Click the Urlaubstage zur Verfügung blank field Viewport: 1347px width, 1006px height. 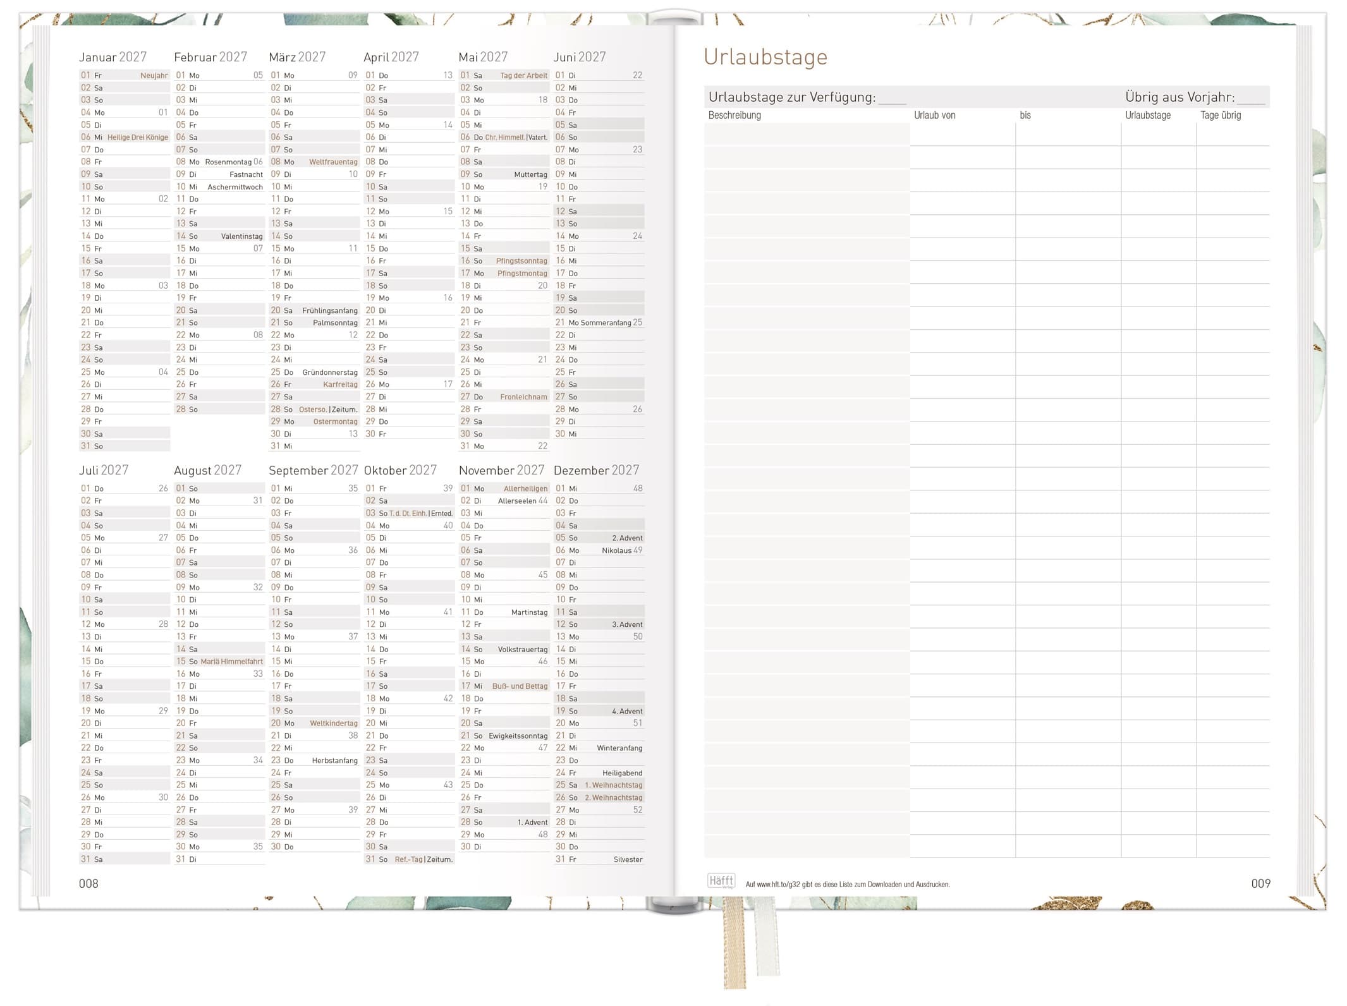point(892,99)
